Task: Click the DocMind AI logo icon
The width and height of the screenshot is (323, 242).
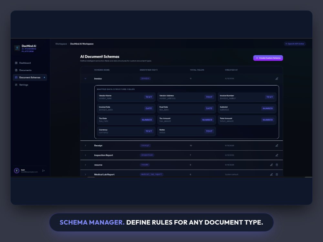Action: 17,48
